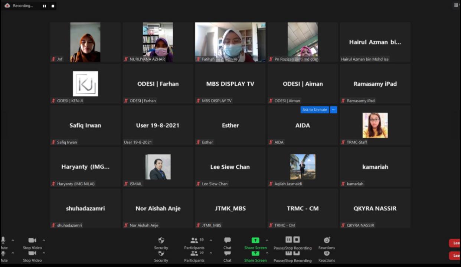Pause recording using the top-left pause button
Screen dimensions: 461x267
pyautogui.click(x=44, y=6)
